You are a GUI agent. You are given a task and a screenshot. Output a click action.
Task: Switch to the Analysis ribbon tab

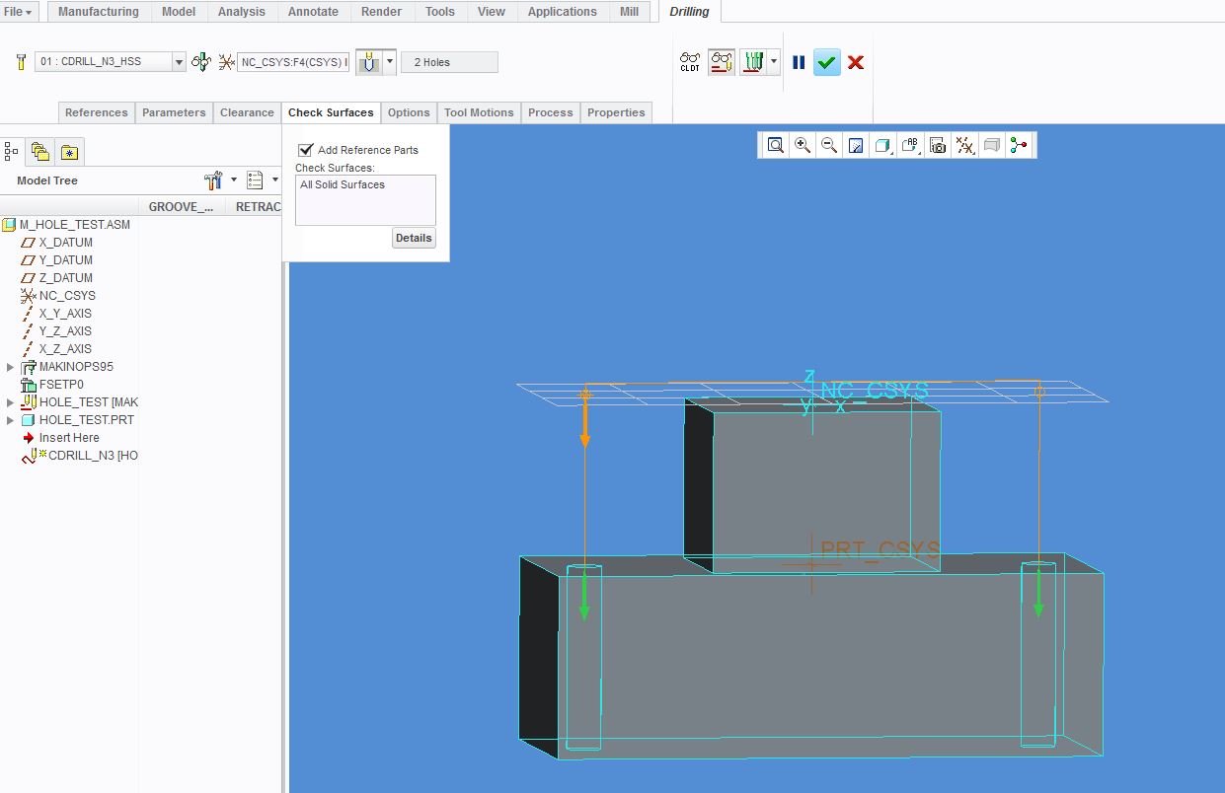(x=242, y=12)
